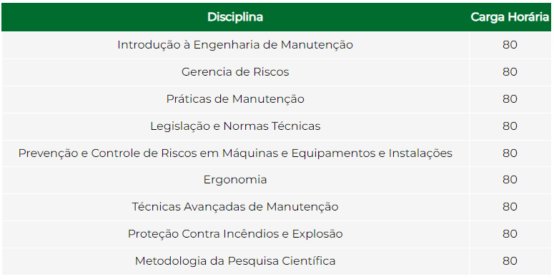Click Técnicas Avançadas de Manutenção text
Viewport: 554px width, 279px height.
pos(235,207)
